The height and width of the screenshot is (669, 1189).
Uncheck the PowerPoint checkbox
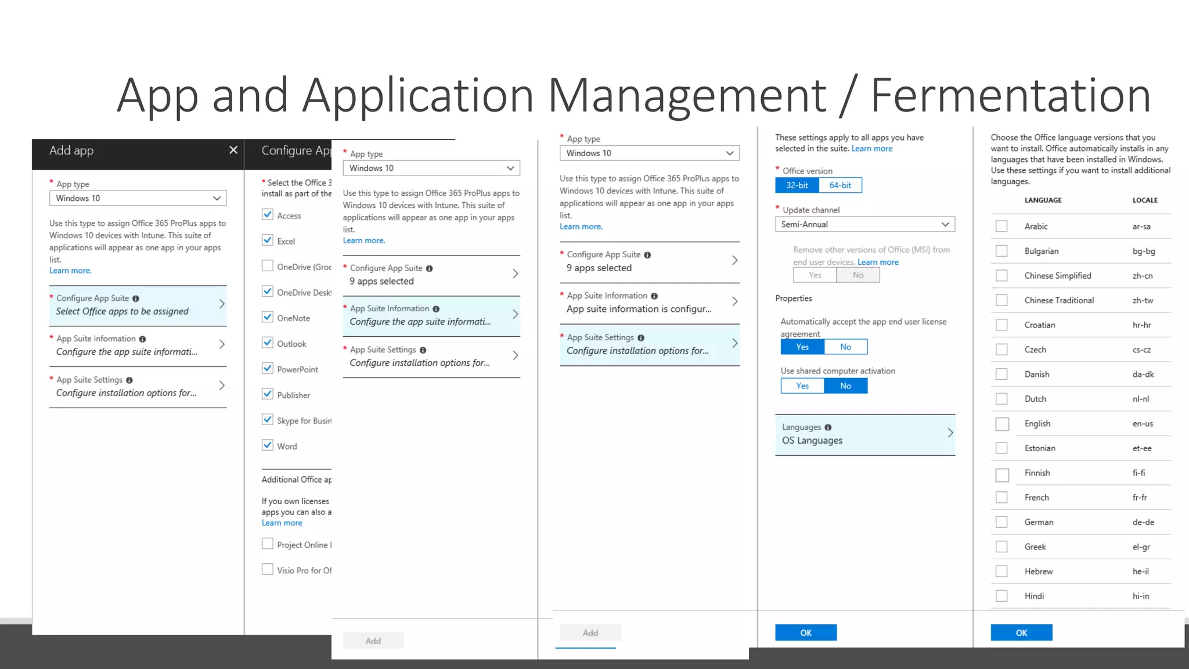[268, 368]
